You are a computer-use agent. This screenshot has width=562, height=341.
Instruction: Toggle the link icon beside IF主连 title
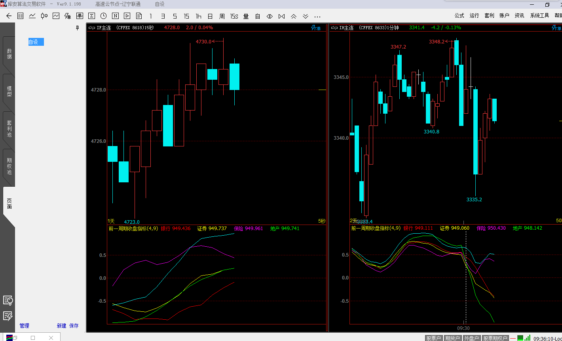[92, 28]
